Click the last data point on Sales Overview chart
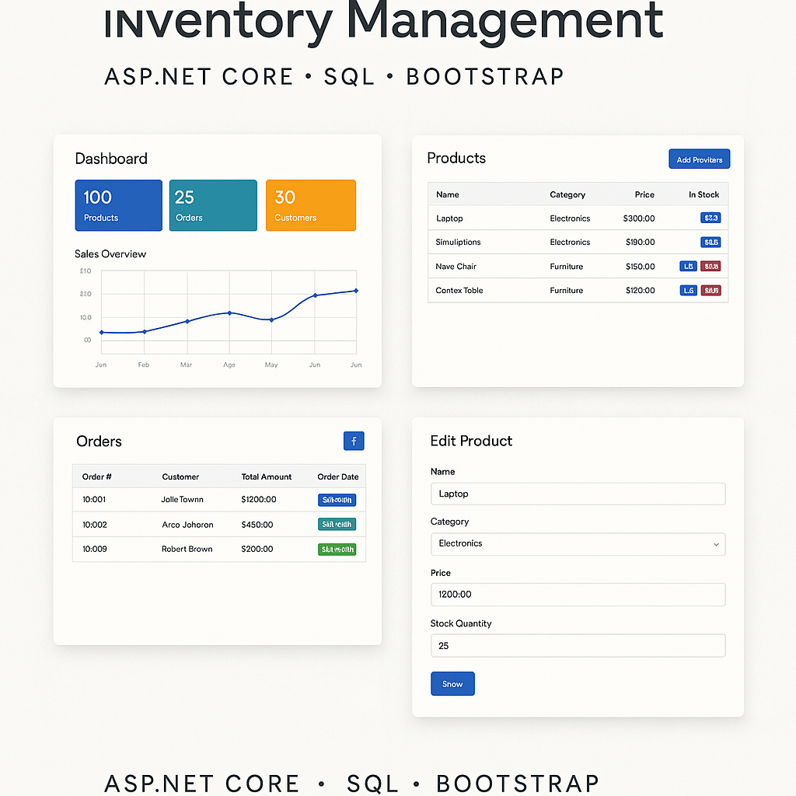 (x=356, y=291)
